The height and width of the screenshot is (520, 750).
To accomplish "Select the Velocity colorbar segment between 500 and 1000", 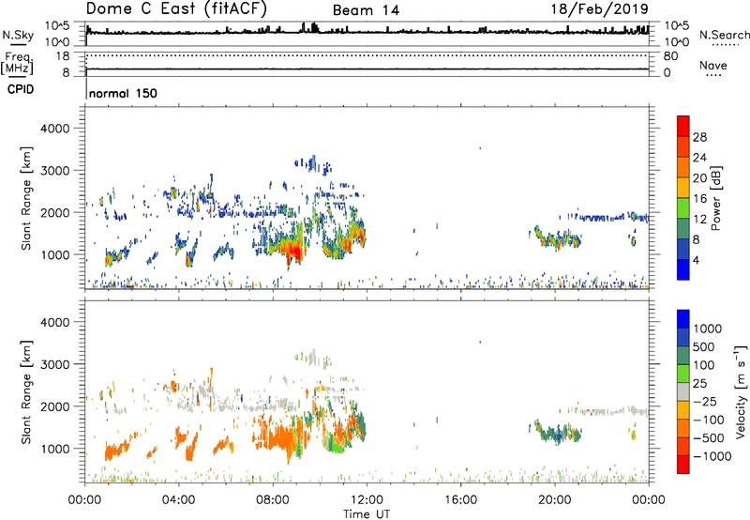I will pyautogui.click(x=683, y=337).
